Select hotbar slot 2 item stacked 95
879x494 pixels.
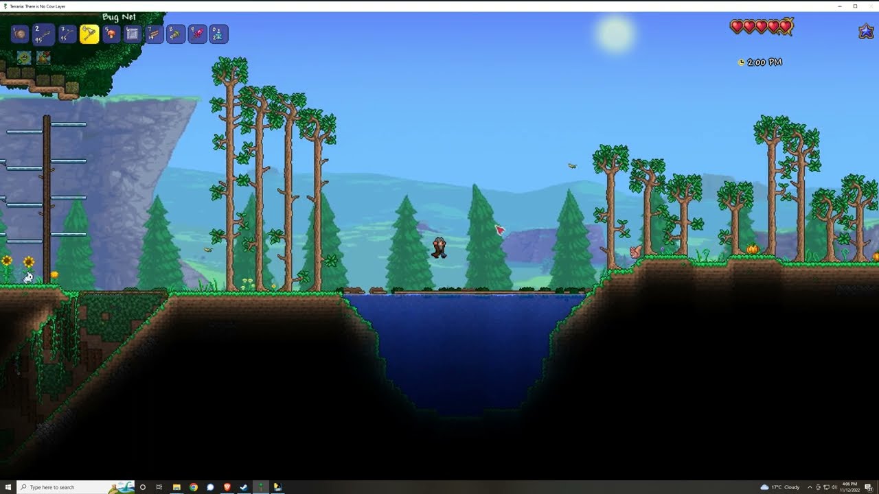tap(43, 34)
